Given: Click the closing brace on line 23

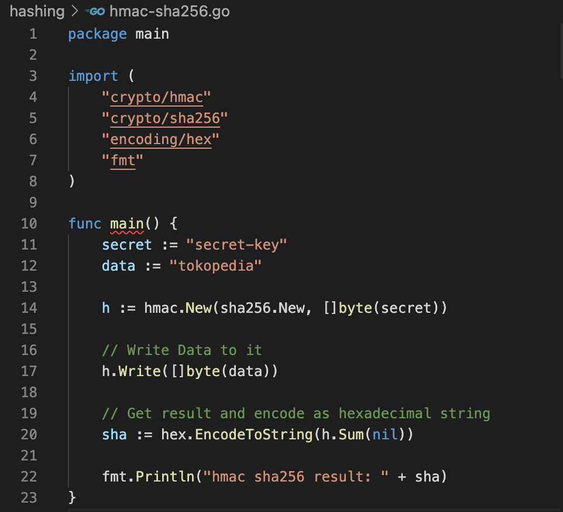Looking at the screenshot, I should coord(73,497).
